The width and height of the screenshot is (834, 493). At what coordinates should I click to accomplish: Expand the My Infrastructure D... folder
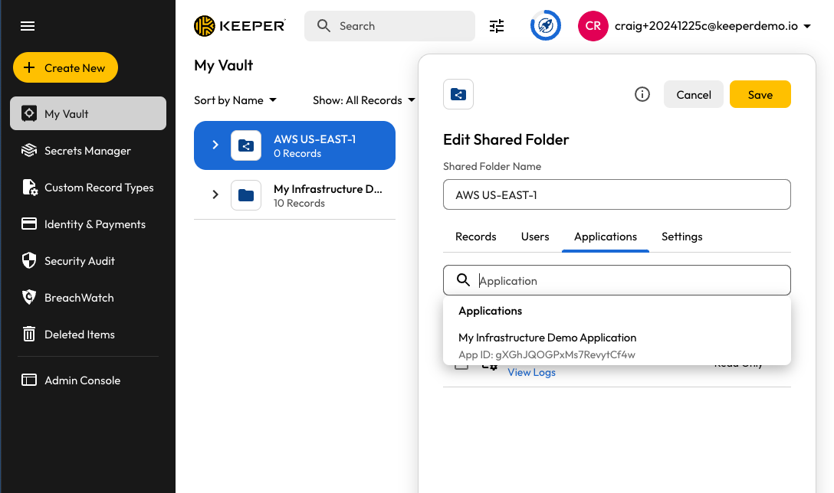tap(215, 195)
